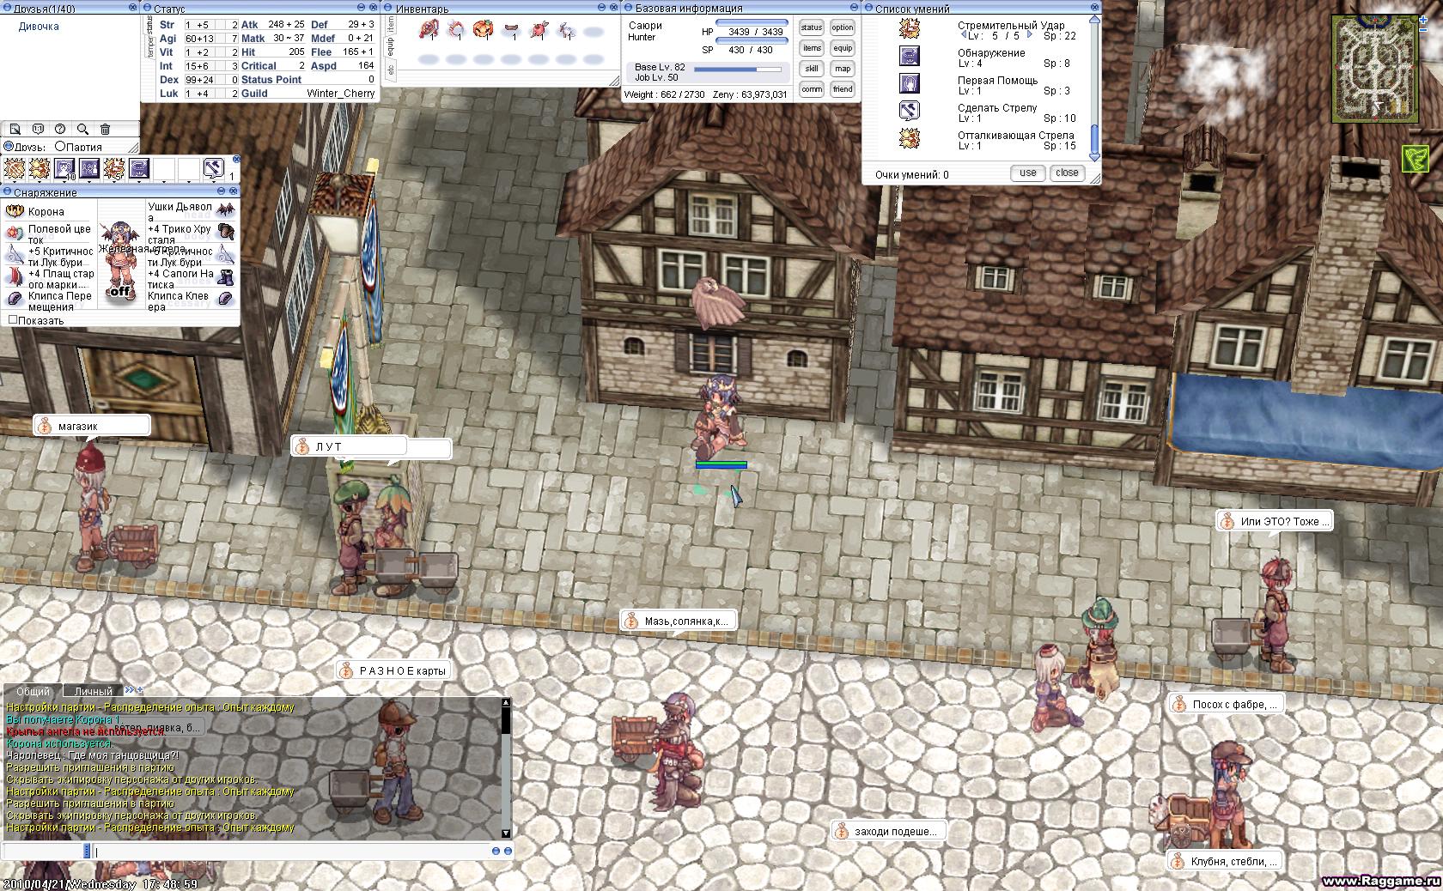Switch to the Общий chat tab
1443x891 pixels.
tap(33, 691)
